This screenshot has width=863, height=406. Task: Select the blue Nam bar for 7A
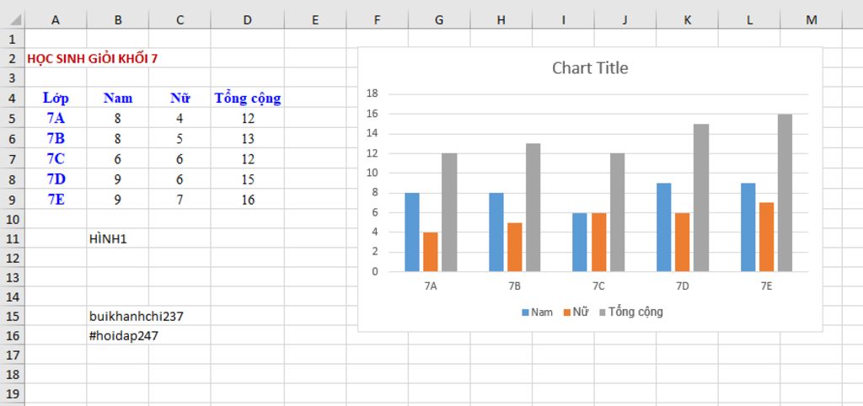(x=412, y=232)
